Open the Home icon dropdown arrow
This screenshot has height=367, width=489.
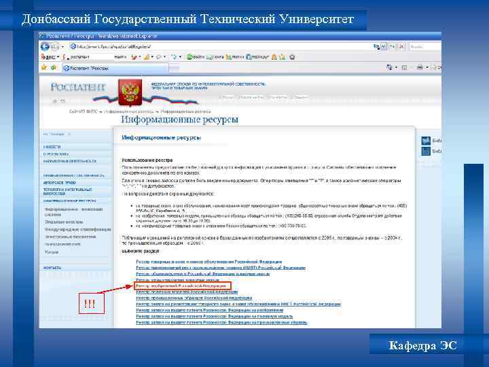(x=396, y=67)
